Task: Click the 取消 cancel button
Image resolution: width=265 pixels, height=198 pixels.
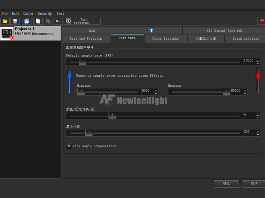Action: tap(254, 183)
